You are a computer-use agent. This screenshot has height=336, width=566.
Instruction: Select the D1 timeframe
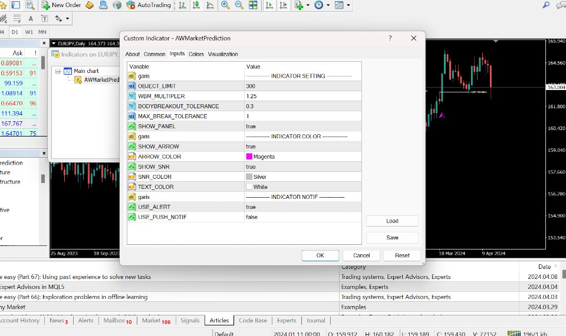click(15, 32)
